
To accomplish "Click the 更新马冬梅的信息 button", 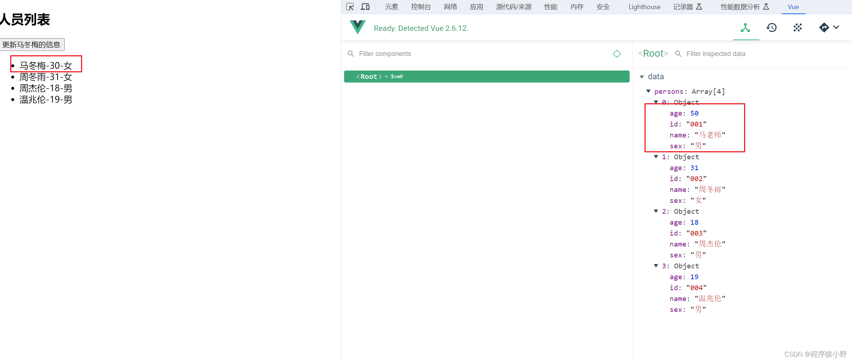I will click(x=32, y=45).
